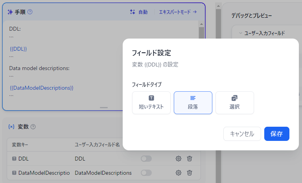Click the prompt editor scroll-up arrow
This screenshot has width=302, height=183.
201,24
